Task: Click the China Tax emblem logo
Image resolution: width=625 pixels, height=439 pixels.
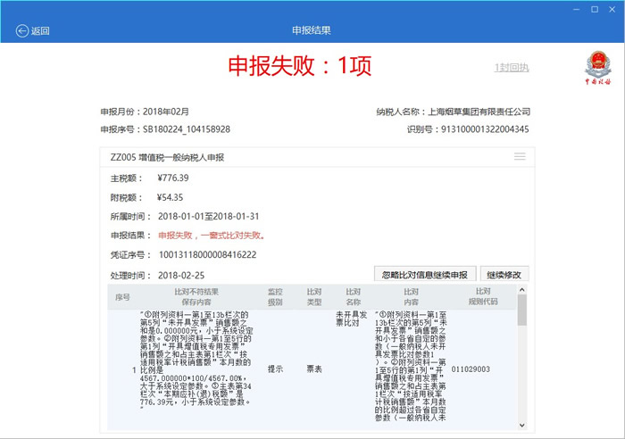Action: (597, 68)
